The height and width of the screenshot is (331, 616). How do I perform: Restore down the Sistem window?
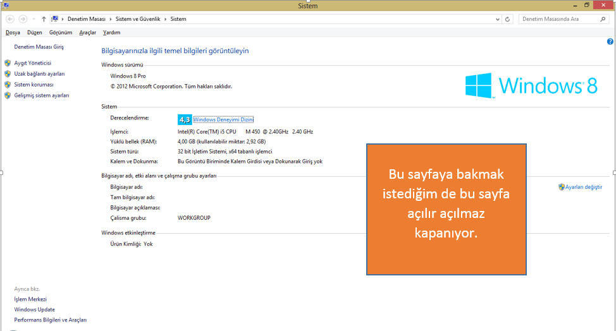[586, 6]
